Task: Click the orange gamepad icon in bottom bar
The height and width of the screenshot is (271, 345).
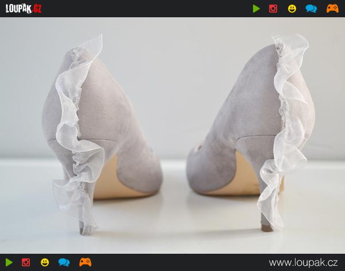Action: point(85,262)
